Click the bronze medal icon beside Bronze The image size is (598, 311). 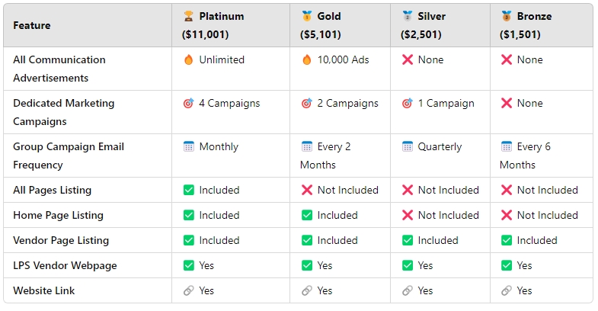pyautogui.click(x=506, y=17)
